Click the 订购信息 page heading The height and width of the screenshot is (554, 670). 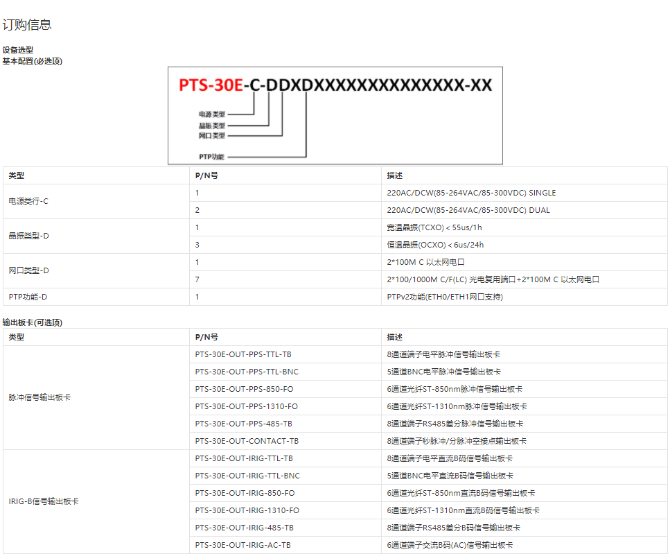[27, 25]
